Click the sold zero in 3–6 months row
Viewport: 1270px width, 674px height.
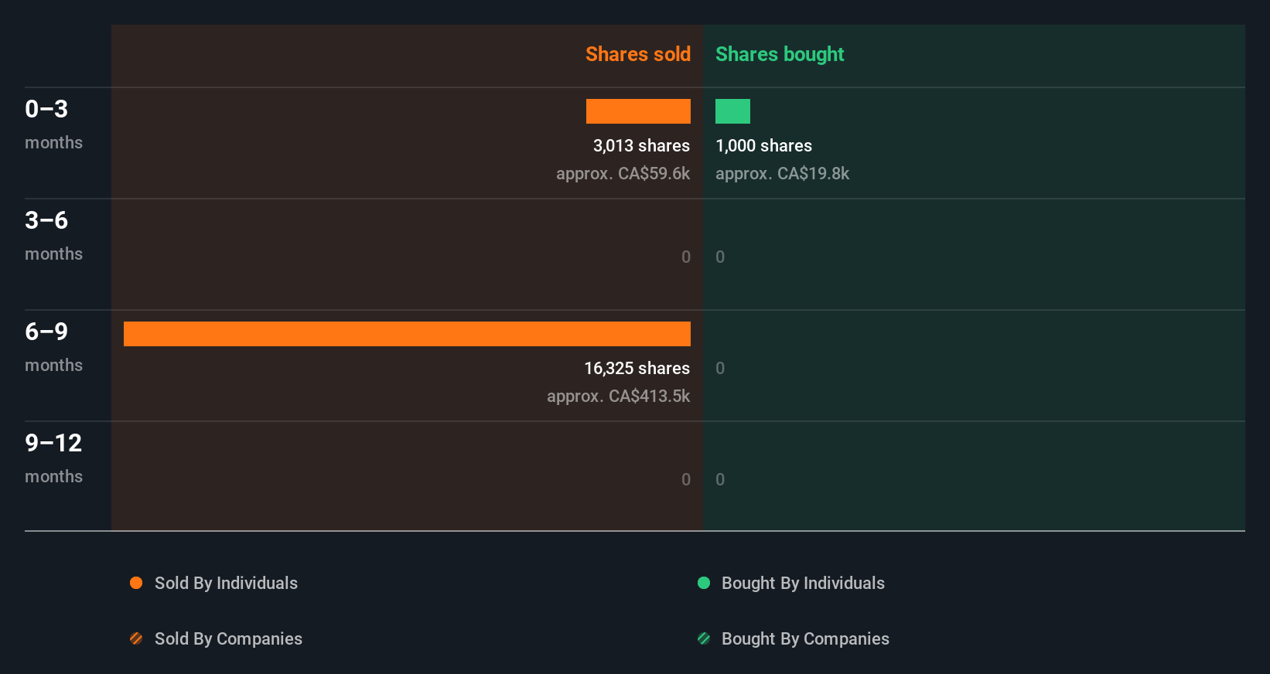click(x=686, y=257)
